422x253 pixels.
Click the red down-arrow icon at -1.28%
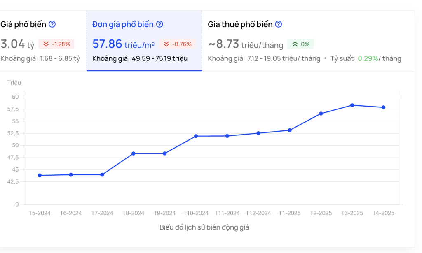[46, 44]
